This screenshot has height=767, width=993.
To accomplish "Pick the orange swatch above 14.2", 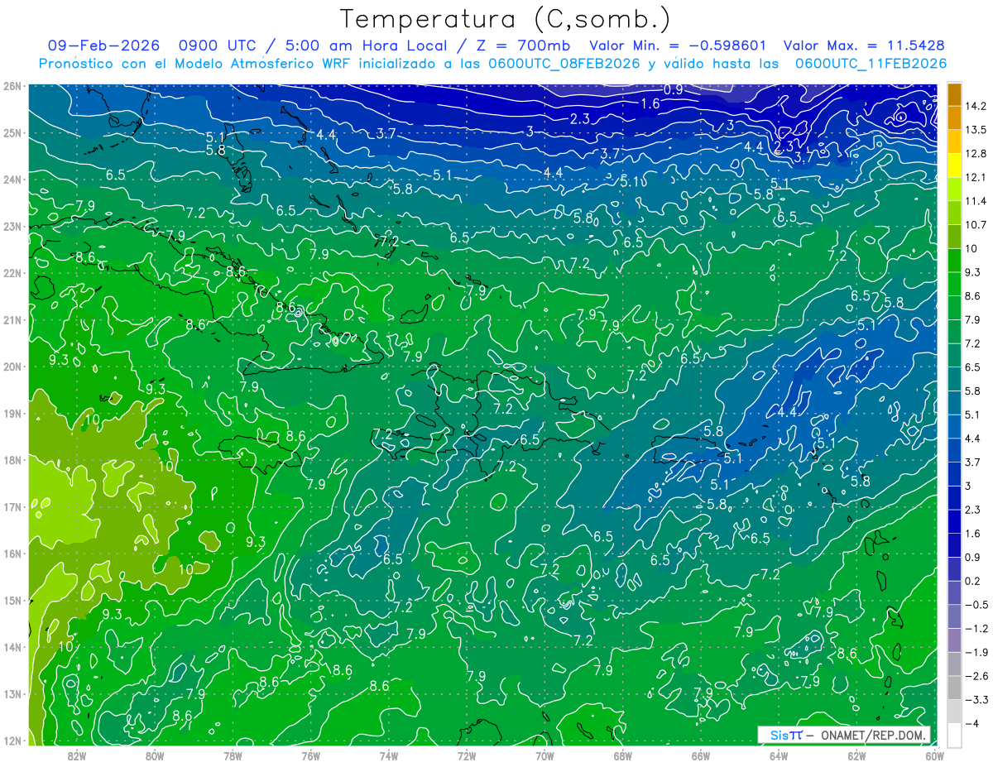I will (x=954, y=94).
